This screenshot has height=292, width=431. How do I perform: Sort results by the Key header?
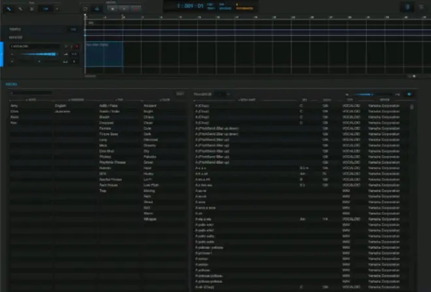(x=304, y=100)
